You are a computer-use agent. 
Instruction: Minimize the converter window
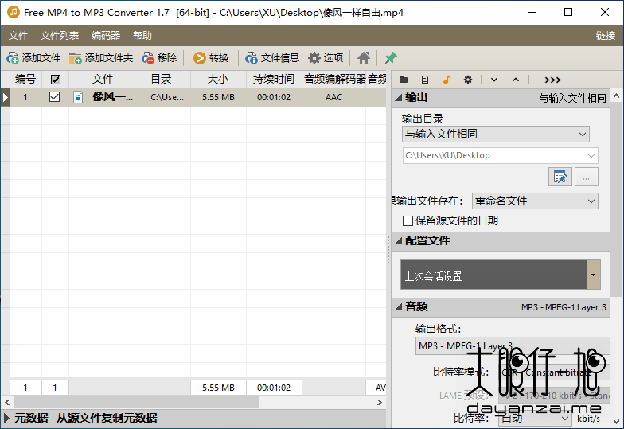coord(532,12)
